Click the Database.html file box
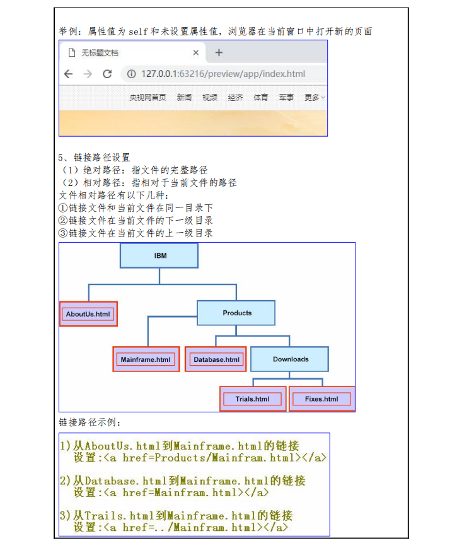The image size is (474, 546). pyautogui.click(x=217, y=359)
